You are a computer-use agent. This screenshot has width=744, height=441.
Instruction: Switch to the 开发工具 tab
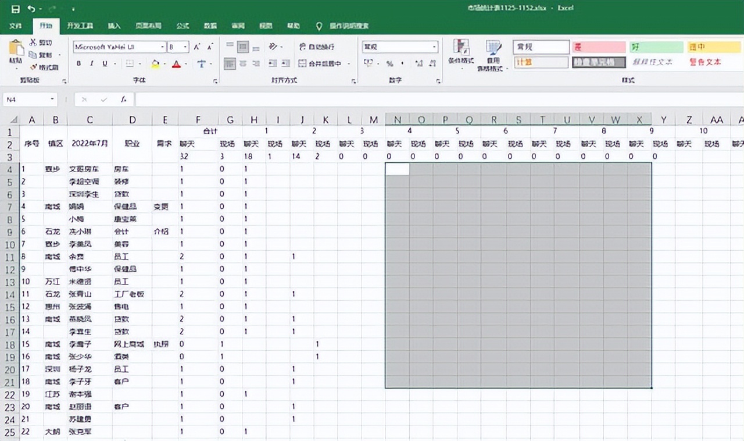click(80, 26)
